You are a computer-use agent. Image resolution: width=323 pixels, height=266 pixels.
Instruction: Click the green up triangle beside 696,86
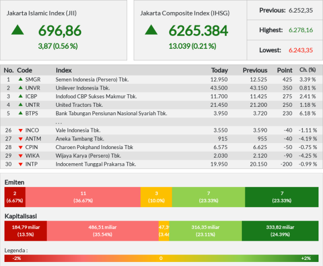(x=18, y=30)
